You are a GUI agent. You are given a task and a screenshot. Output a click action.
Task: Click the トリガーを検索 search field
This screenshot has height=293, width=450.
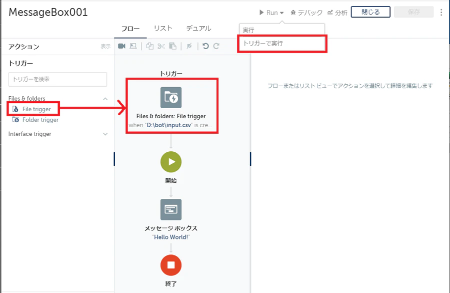57,79
